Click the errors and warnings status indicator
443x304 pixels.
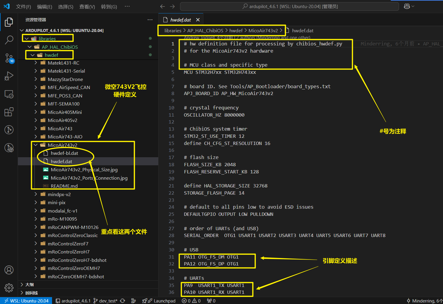coord(191,301)
